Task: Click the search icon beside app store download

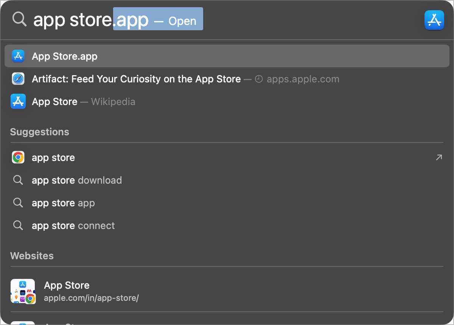Action: tap(18, 180)
